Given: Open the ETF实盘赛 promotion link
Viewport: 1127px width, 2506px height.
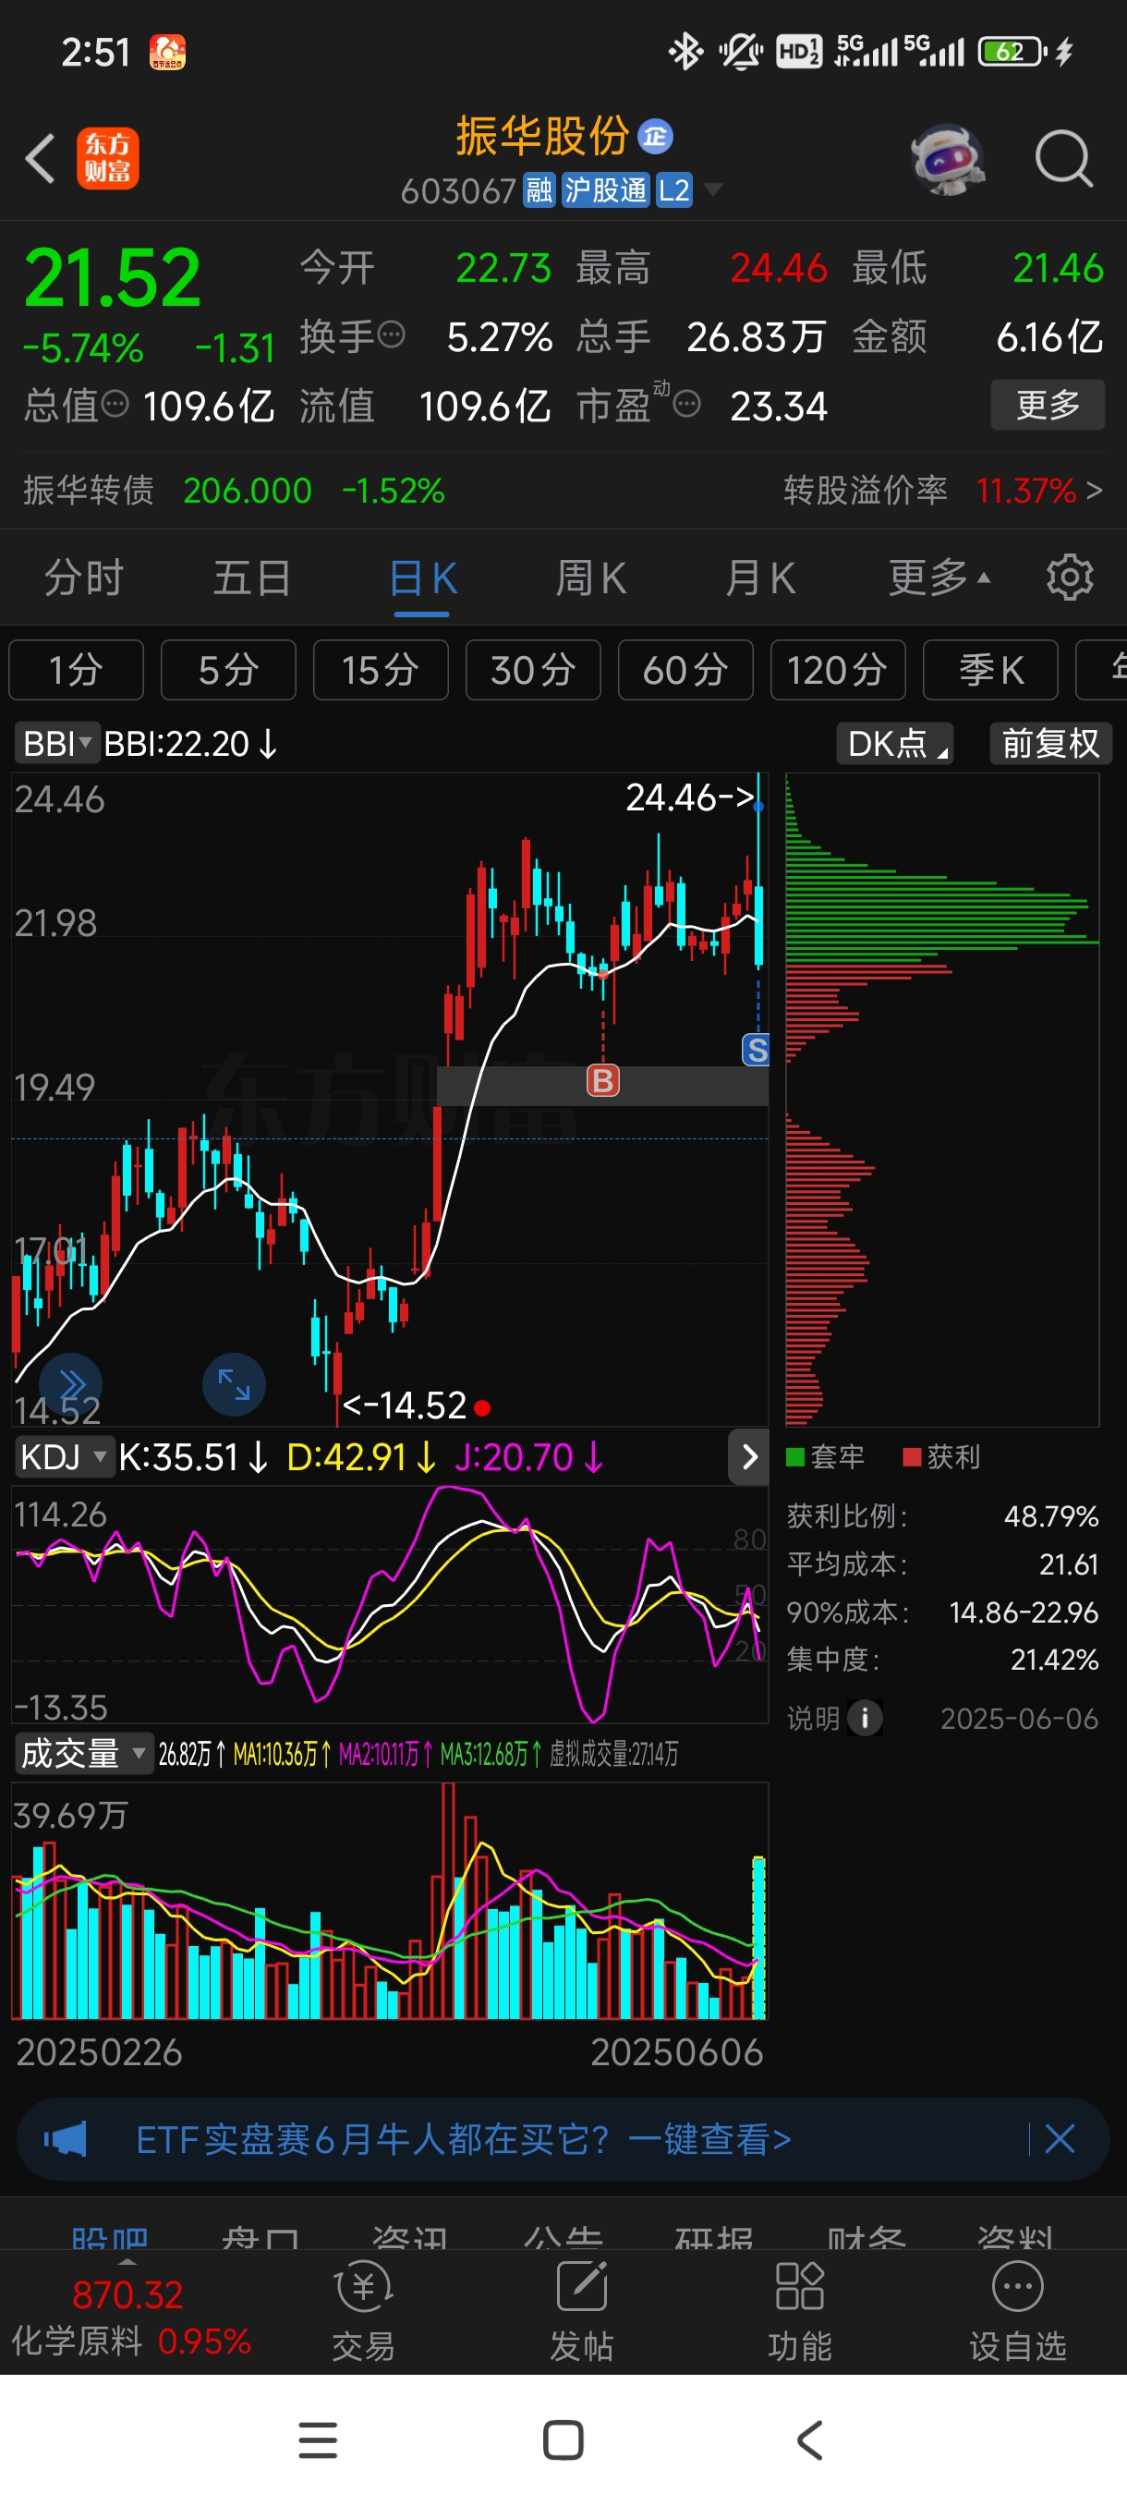Looking at the screenshot, I should click(464, 2139).
